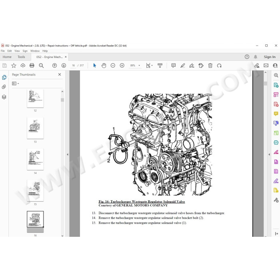
Task: Rotate the page view clockwise
Action: pos(219,66)
